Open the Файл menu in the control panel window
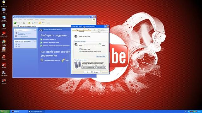202x113 pixels. (x=15, y=19)
